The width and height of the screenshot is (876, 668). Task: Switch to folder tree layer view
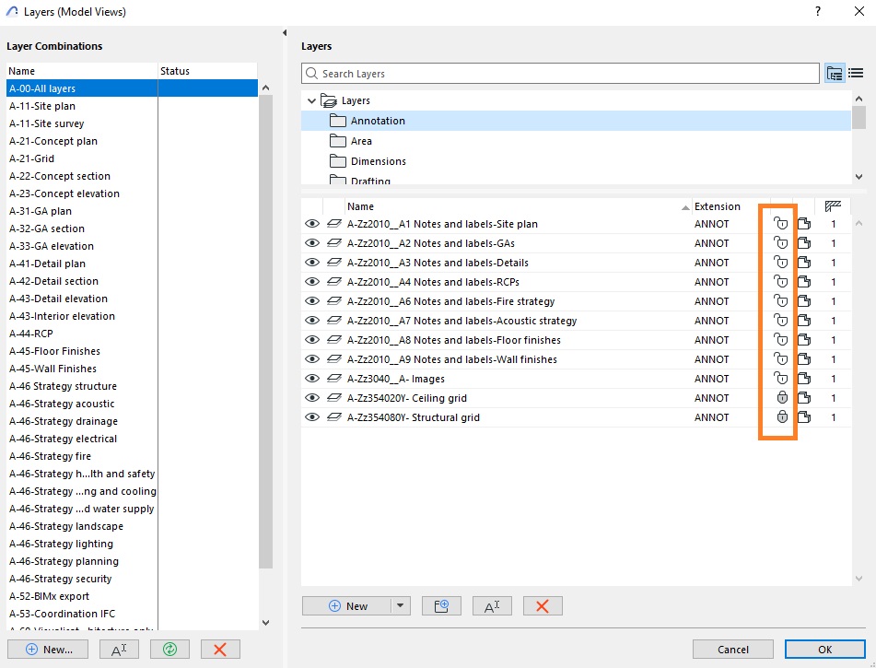(835, 73)
